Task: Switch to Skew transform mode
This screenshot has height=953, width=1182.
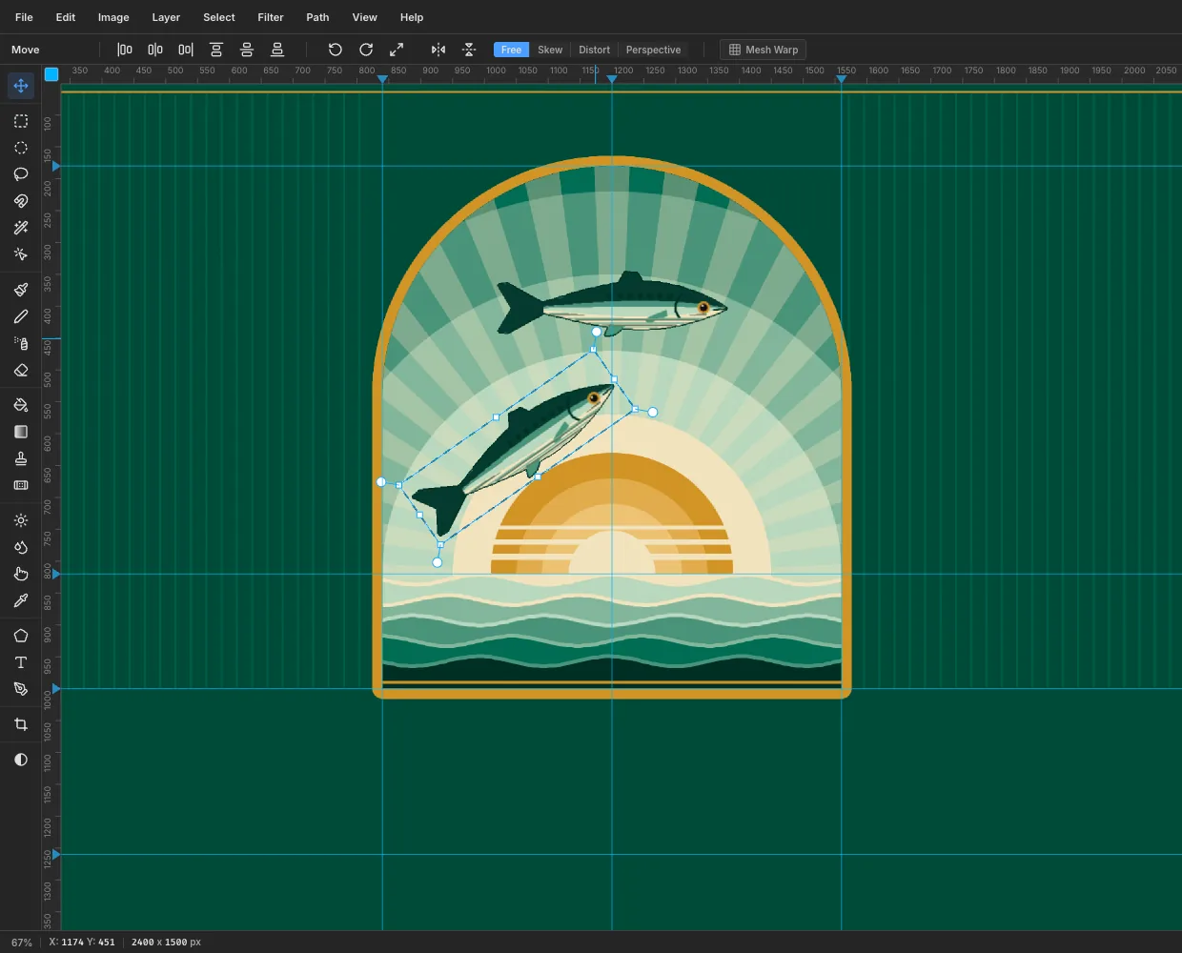Action: (550, 50)
